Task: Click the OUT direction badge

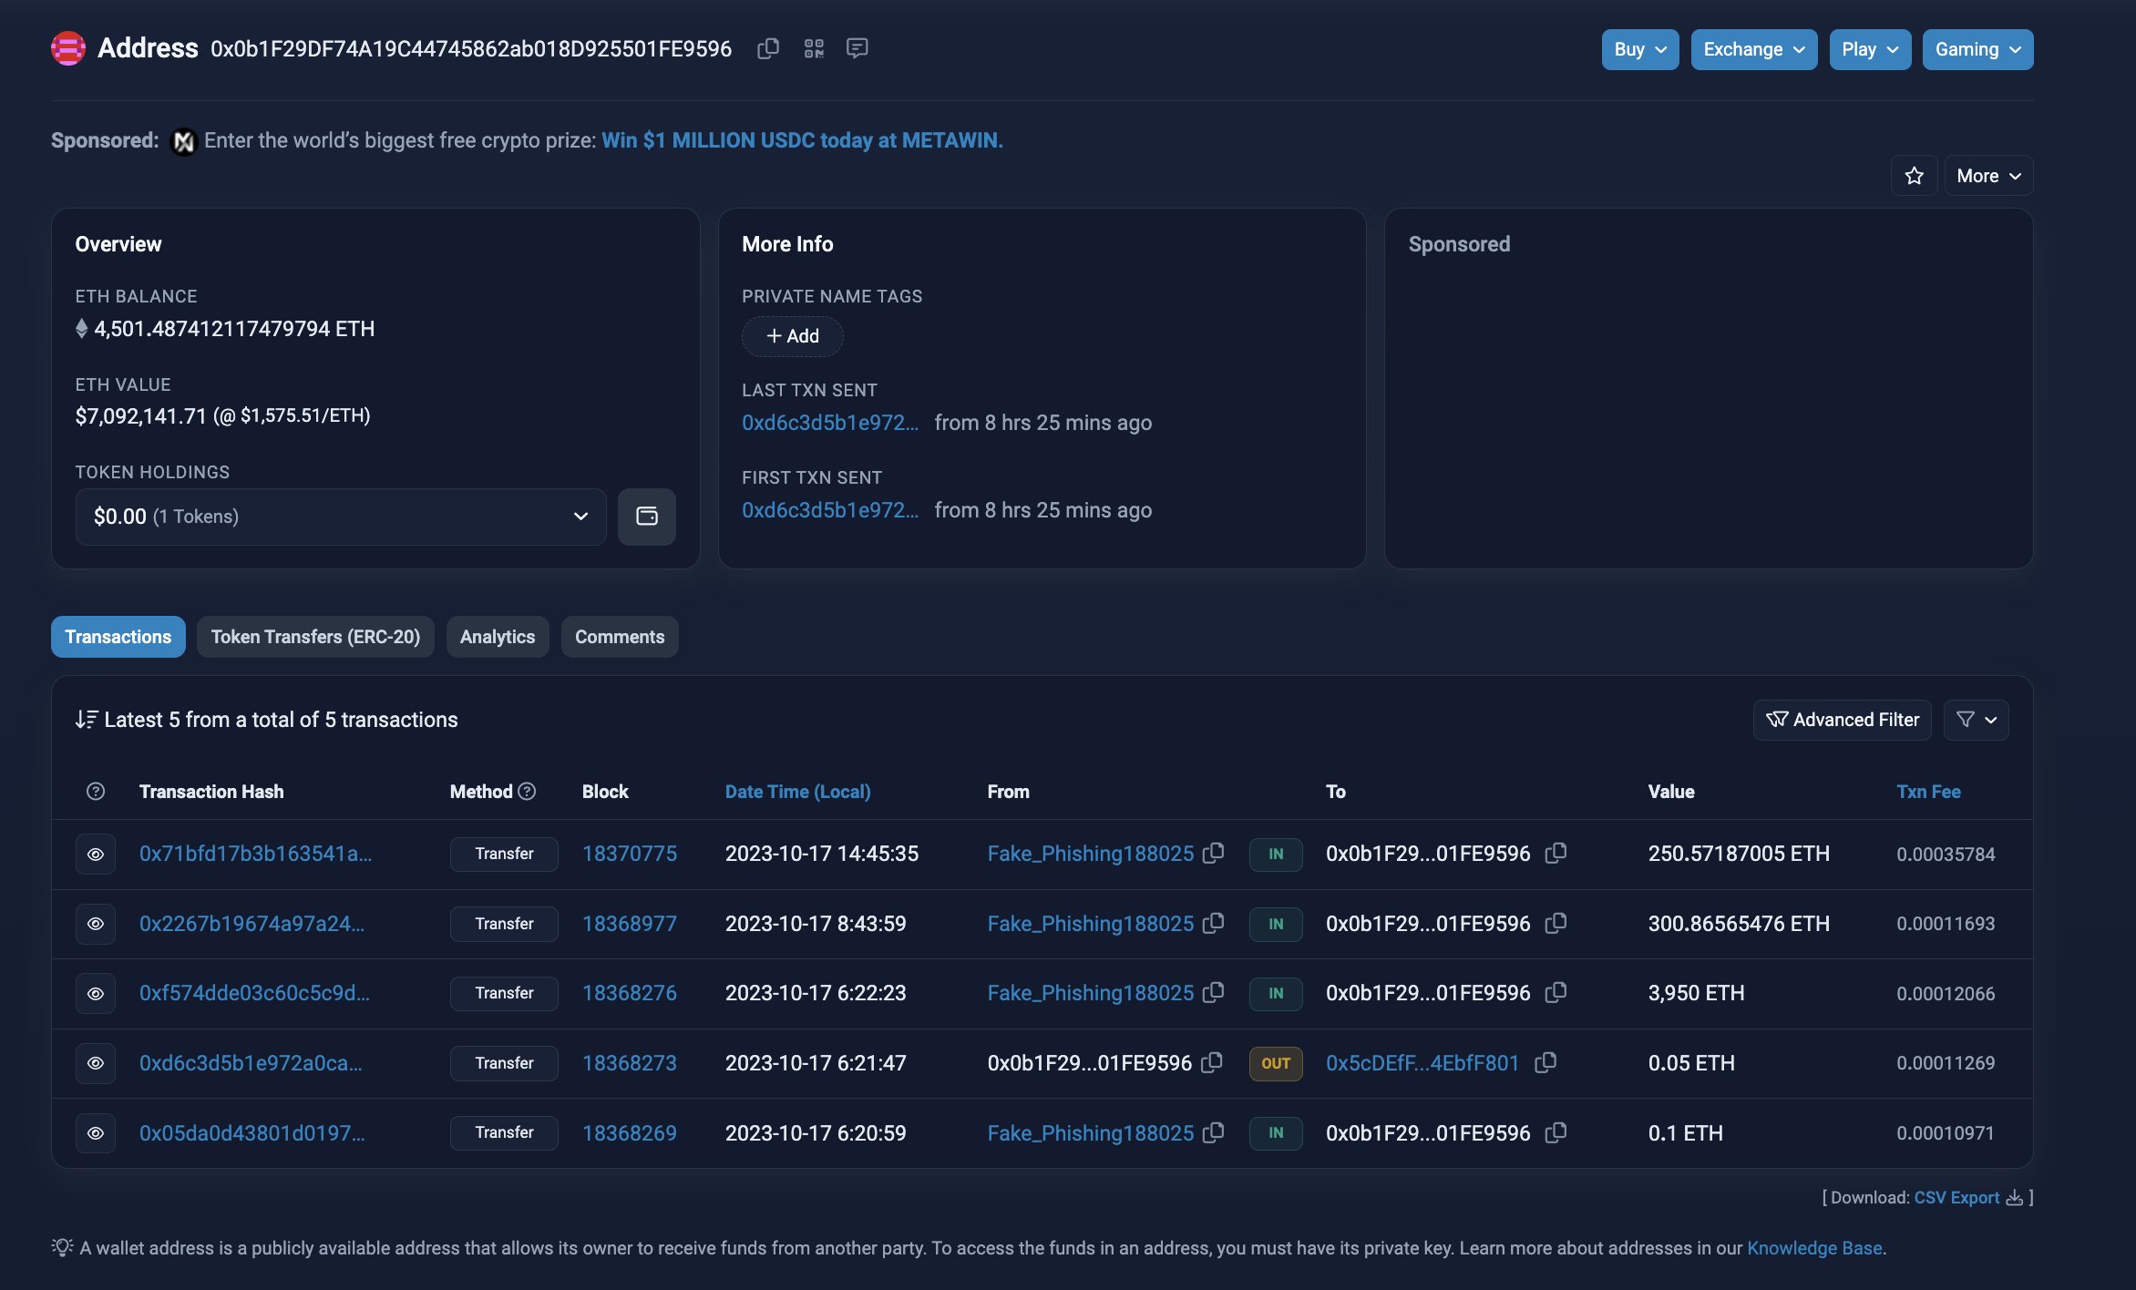Action: 1276,1063
